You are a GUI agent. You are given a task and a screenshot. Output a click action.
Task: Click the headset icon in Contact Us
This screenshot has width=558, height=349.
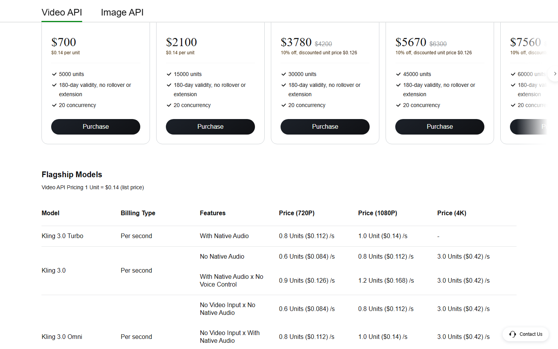513,334
